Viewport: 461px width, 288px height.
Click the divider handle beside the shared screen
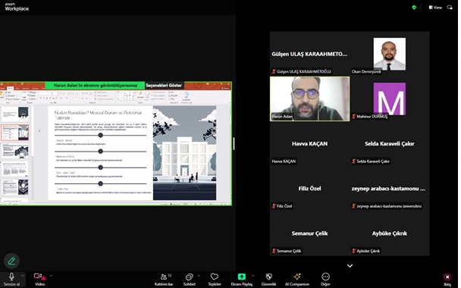pos(234,144)
